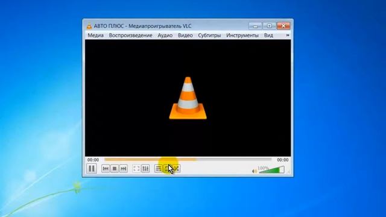Show the playlist panel
This screenshot has width=386, height=217.
[158, 169]
